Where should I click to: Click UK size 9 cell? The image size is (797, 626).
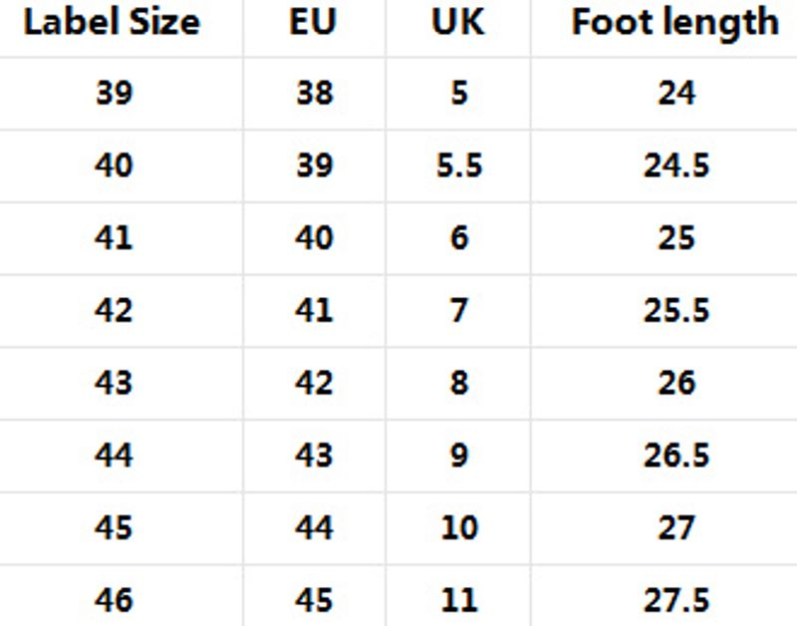[x=458, y=456]
